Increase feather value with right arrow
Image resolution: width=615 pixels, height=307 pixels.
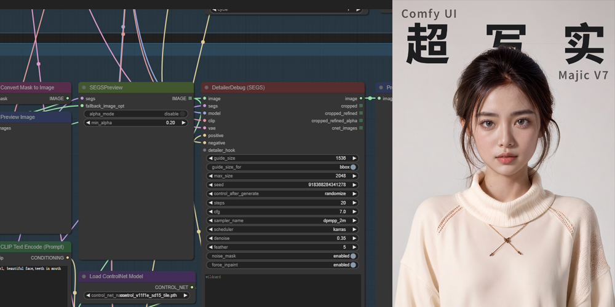[354, 247]
